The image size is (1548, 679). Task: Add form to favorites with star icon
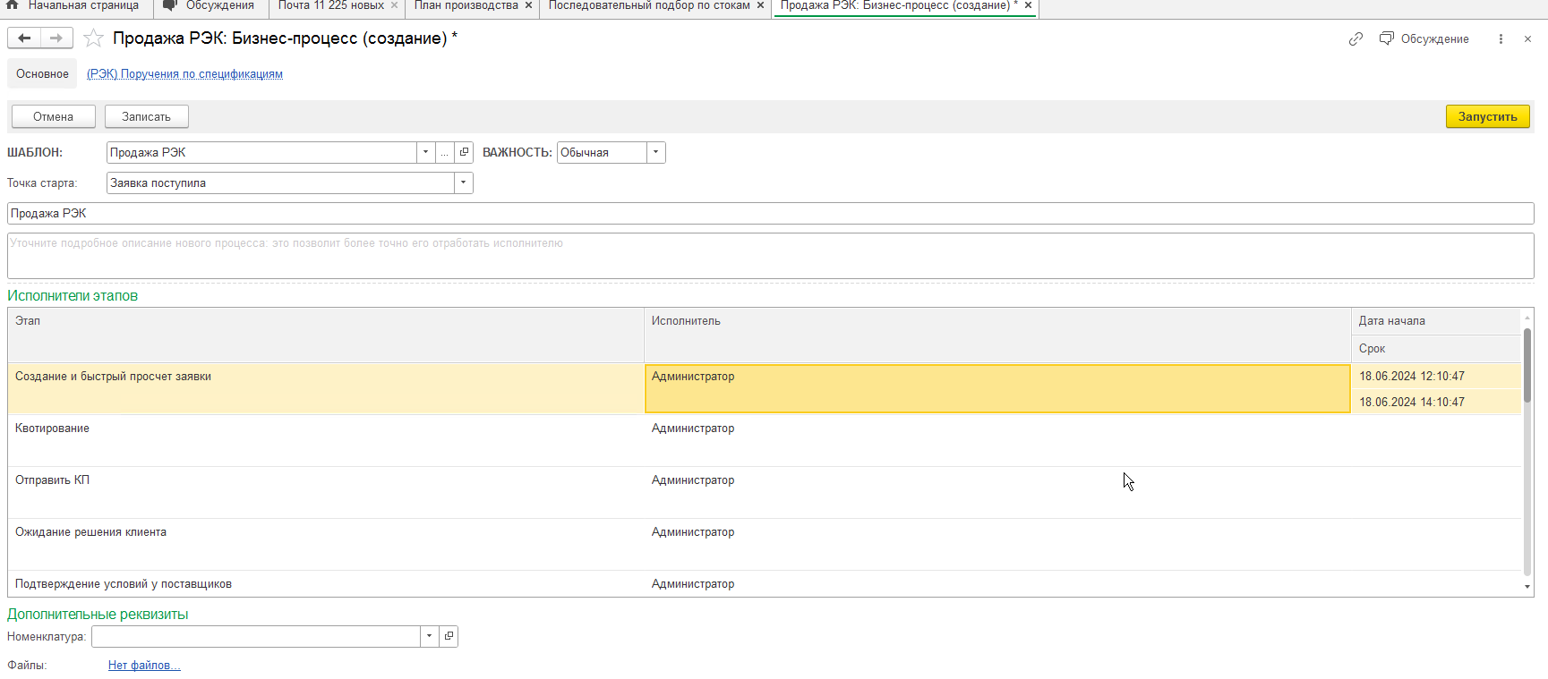[x=93, y=38]
